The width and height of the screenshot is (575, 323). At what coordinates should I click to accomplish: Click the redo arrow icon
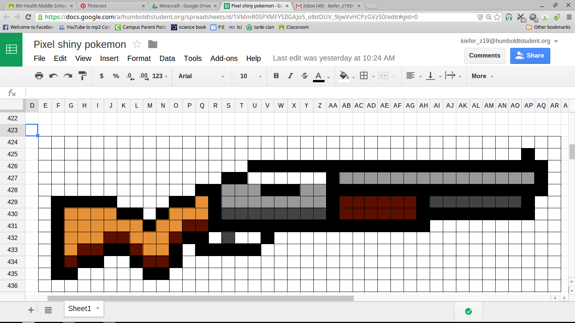tap(68, 76)
